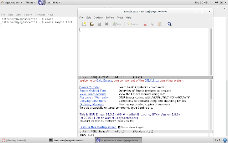The image size is (228, 143).
Task: Cut text with the scissors icon
Action: pyautogui.click(x=145, y=24)
